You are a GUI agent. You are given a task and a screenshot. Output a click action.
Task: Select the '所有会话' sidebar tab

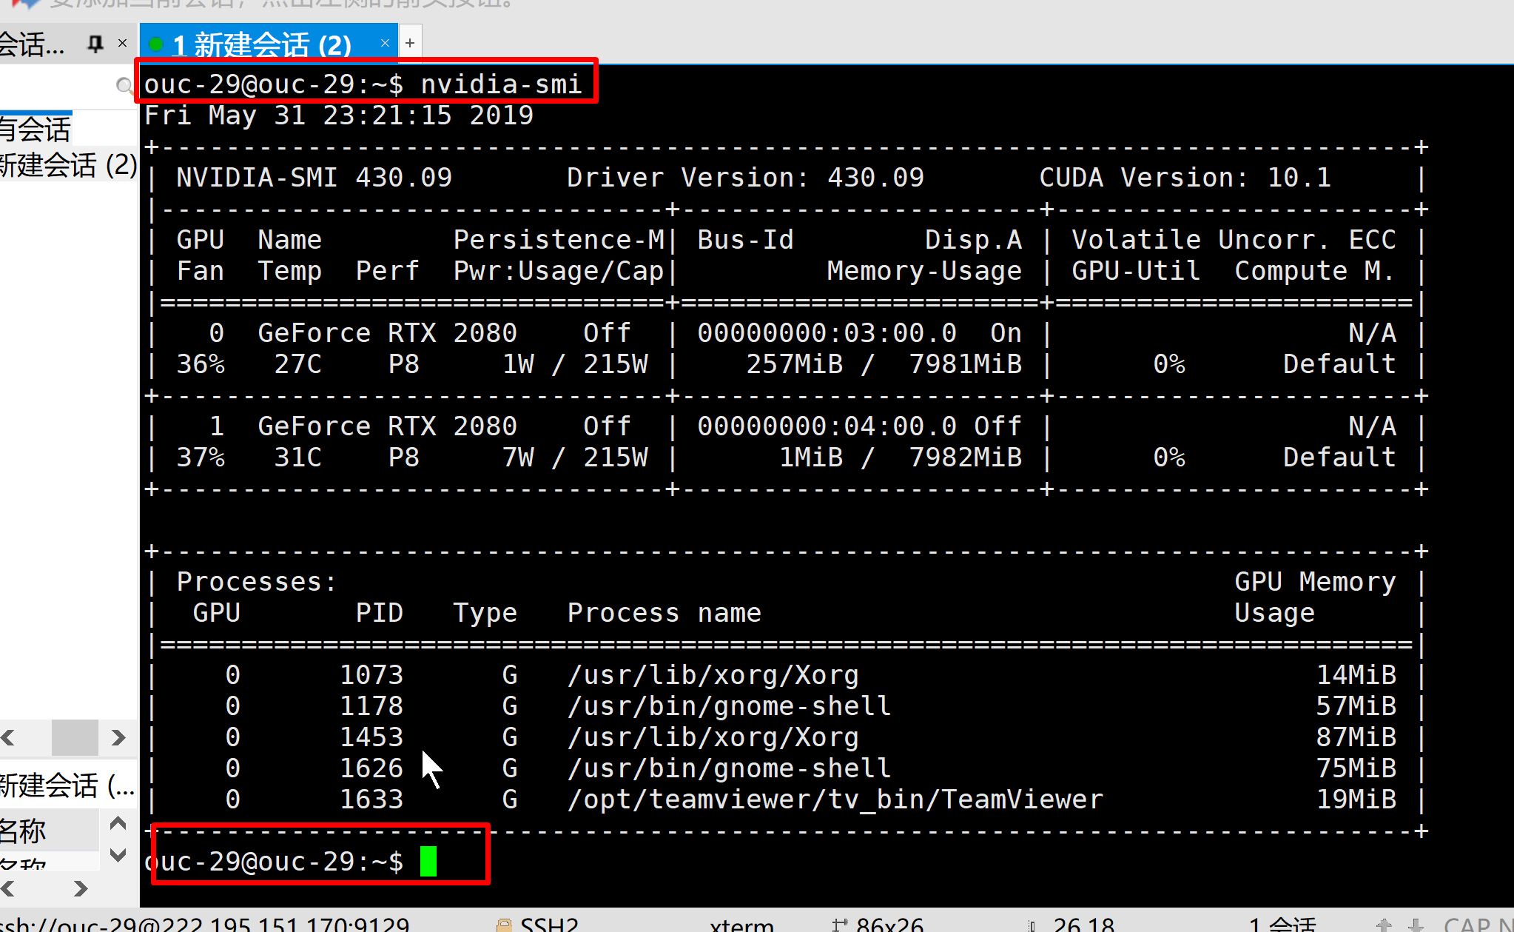click(x=36, y=130)
